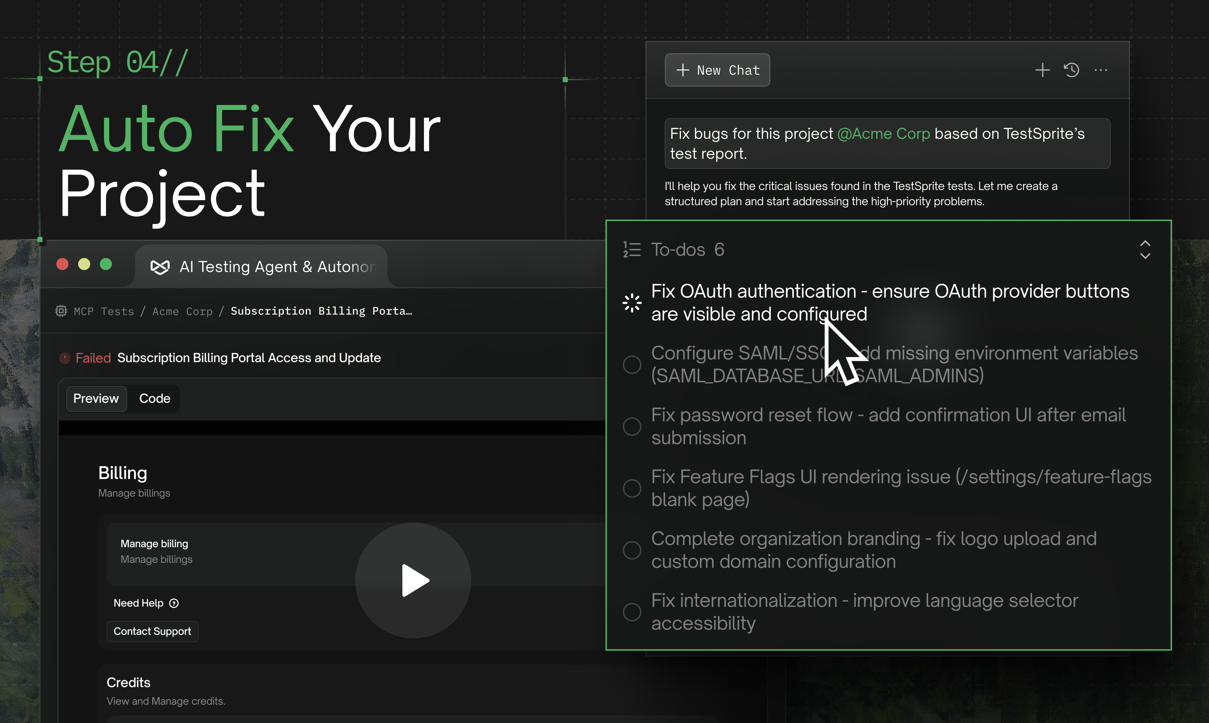Mark the password reset flow task complete

click(632, 426)
